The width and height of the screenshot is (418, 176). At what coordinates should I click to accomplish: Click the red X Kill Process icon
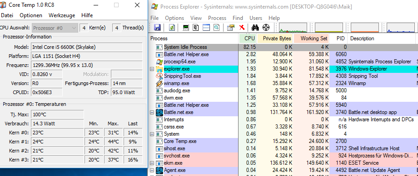point(242,27)
